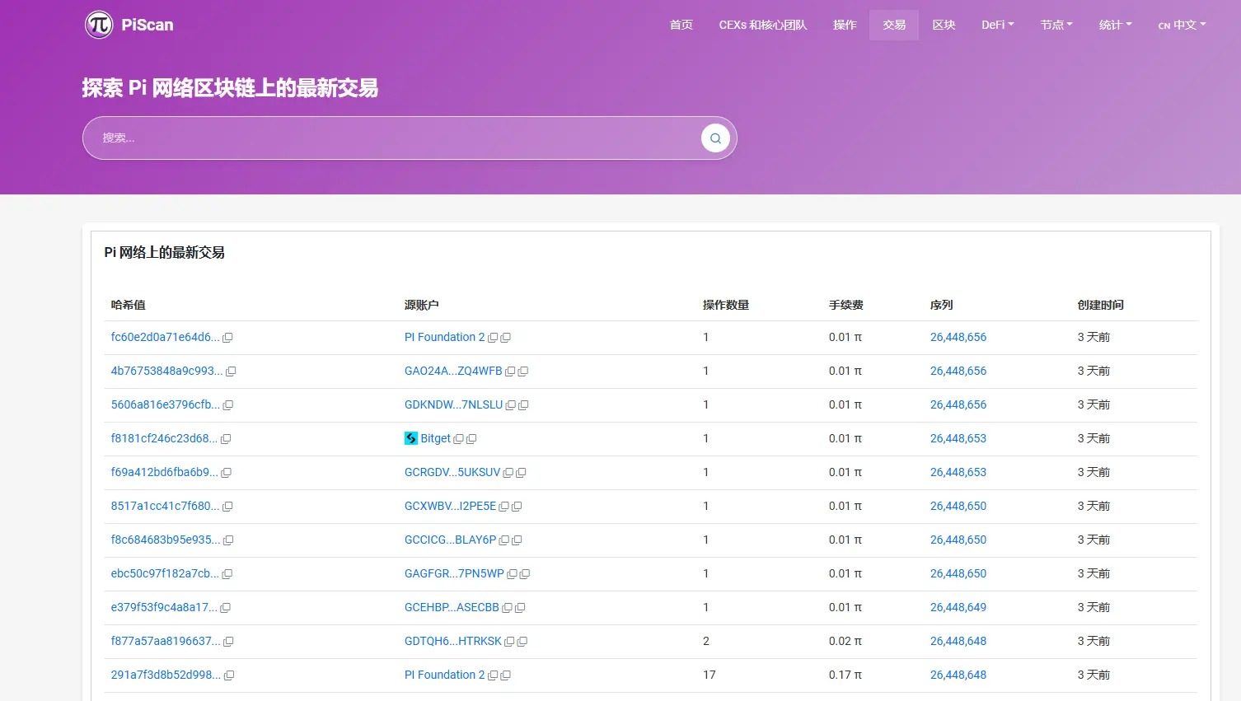Click the 源账户 column header
Image resolution: width=1241 pixels, height=701 pixels.
click(x=422, y=305)
